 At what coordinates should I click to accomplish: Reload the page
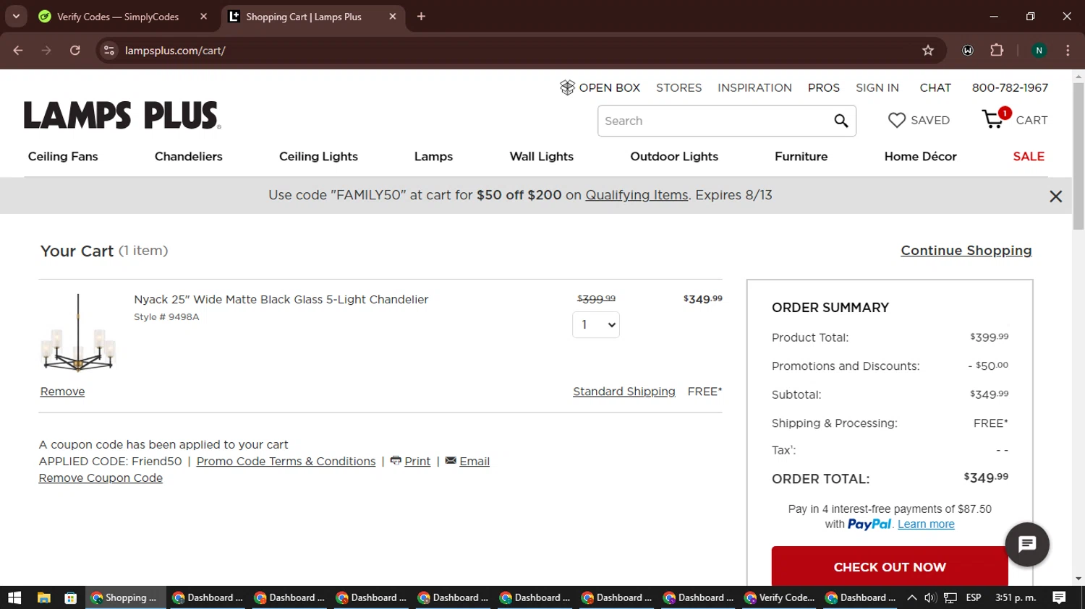(x=75, y=51)
